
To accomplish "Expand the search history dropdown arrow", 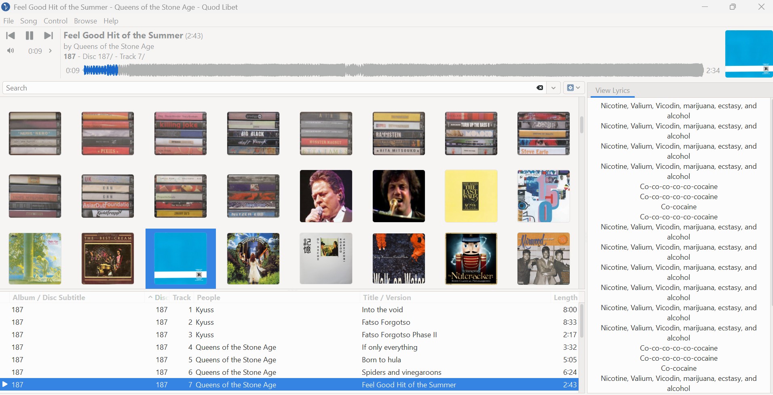I will click(553, 88).
